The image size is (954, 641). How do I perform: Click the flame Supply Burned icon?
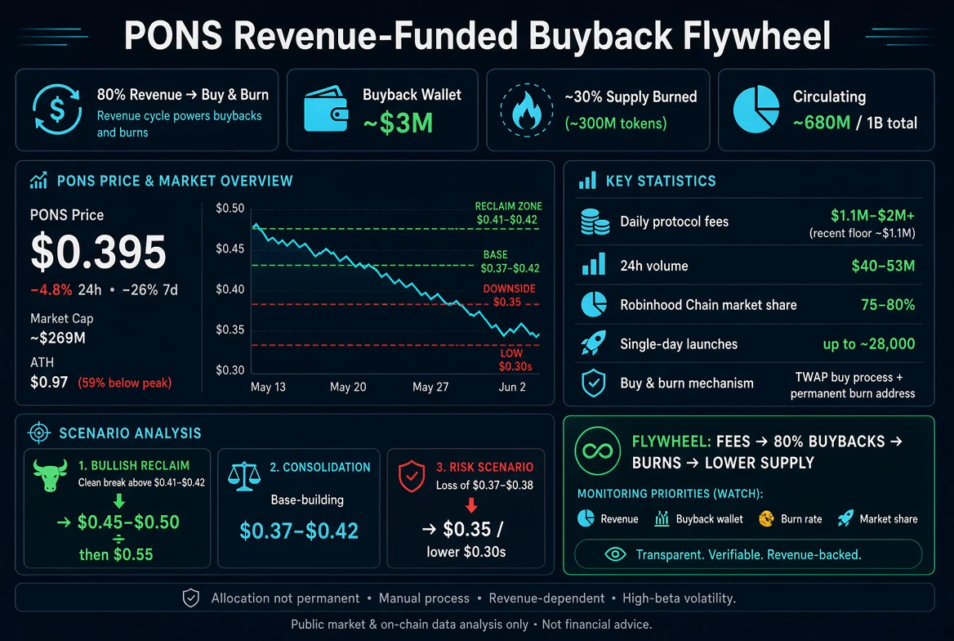526,110
